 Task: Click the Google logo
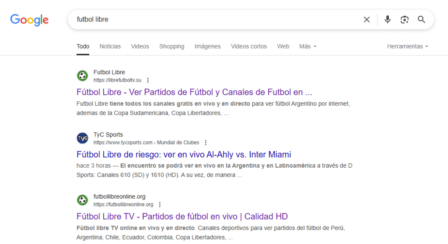tap(29, 20)
